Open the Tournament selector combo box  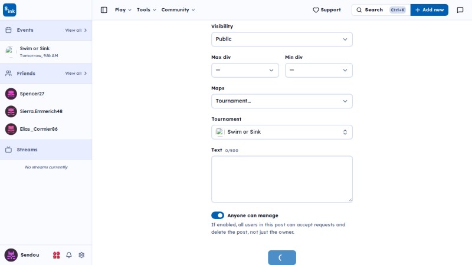pyautogui.click(x=282, y=132)
